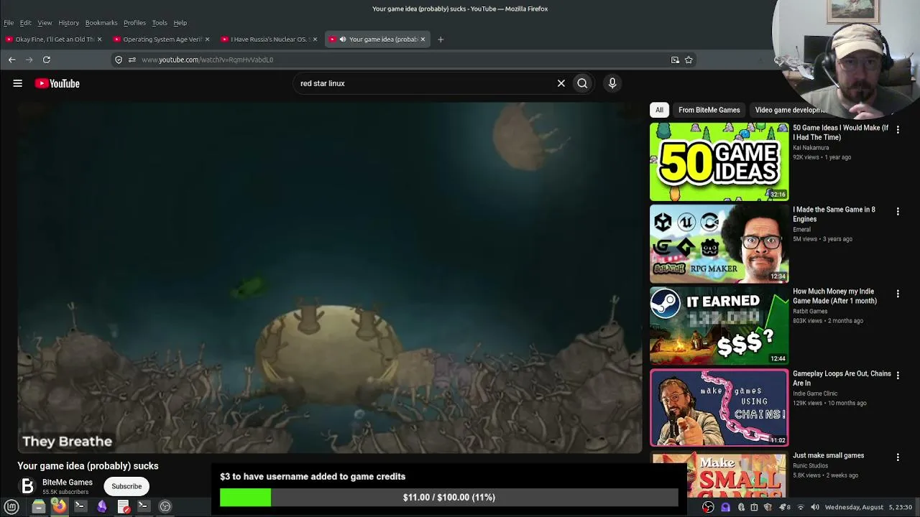Go back with the Firefox back arrow
The height and width of the screenshot is (517, 920).
(11, 60)
